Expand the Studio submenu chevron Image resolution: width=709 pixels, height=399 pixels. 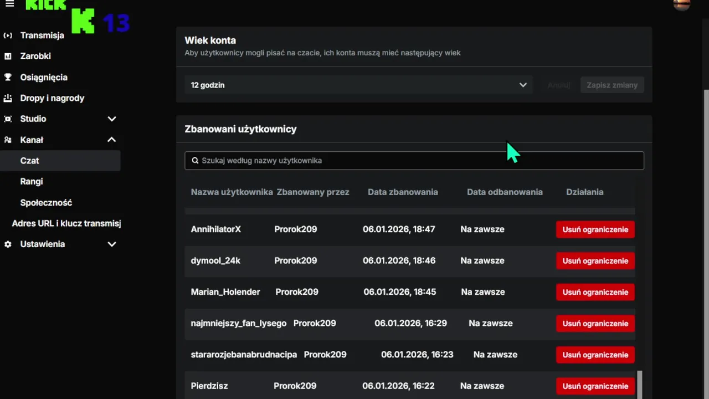tap(112, 119)
